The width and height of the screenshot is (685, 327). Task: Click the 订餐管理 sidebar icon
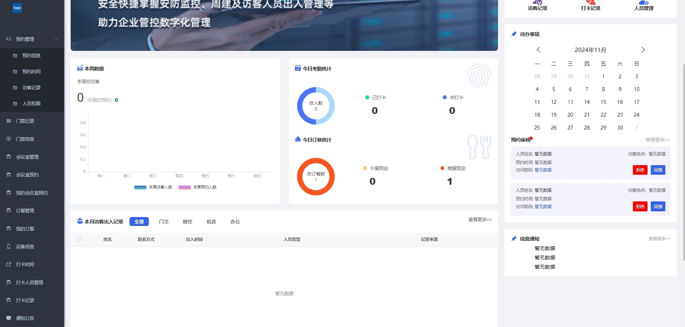pyautogui.click(x=9, y=211)
